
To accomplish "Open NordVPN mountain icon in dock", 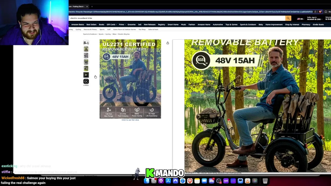I will [175, 181].
